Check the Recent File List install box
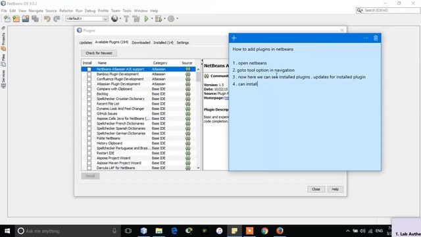Viewport: 421px width, 237px height. [89, 104]
